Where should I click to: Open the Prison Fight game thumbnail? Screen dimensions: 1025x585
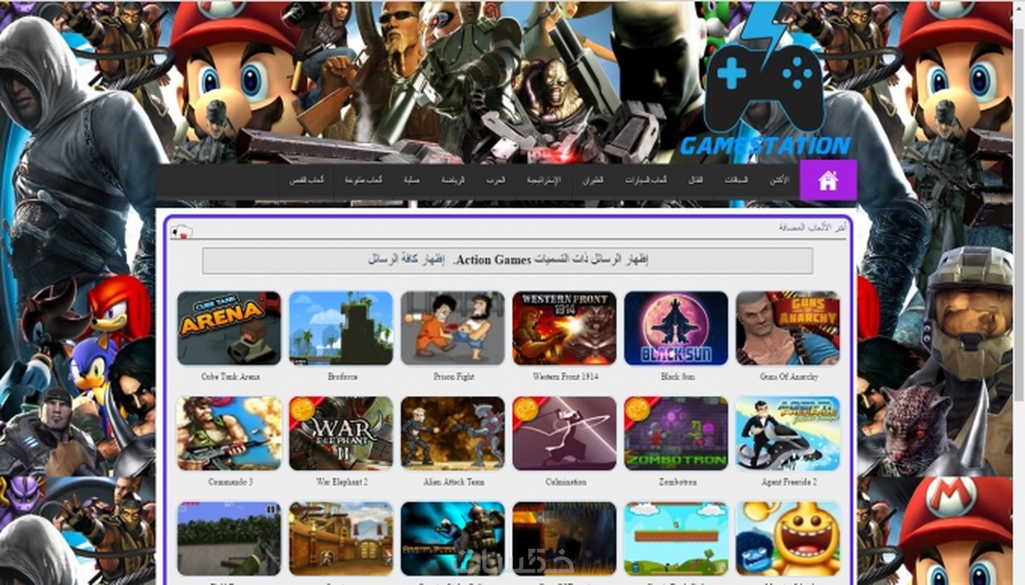coord(453,328)
